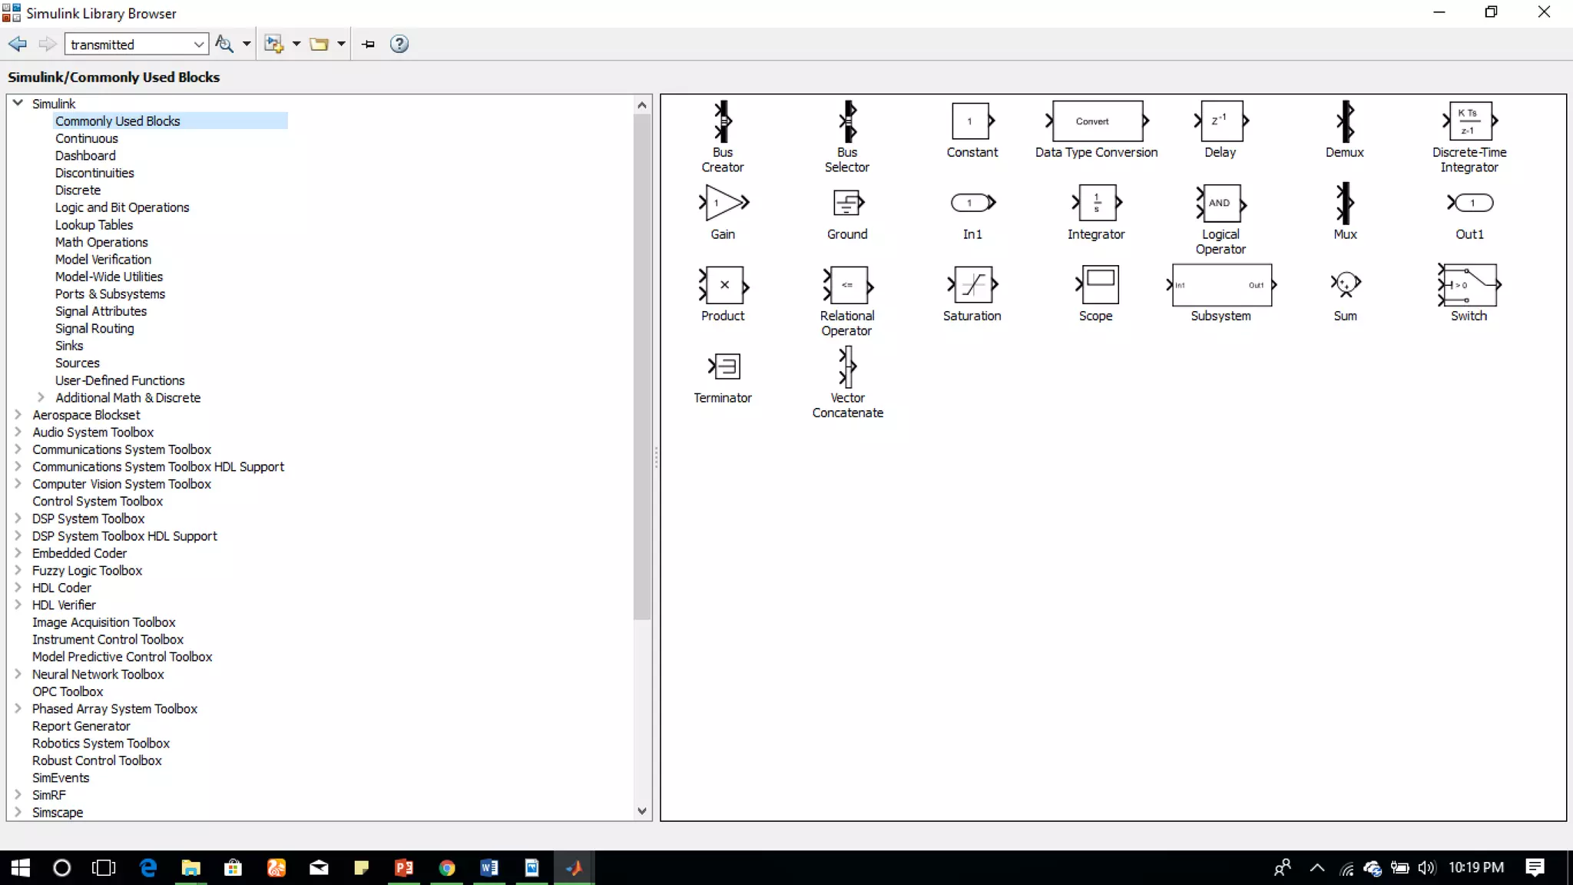Select the Scope block icon
Viewport: 1573px width, 885px height.
(1098, 284)
